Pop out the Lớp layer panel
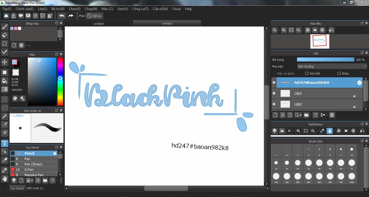Viewport: 369px width, 197px height. 362,53
